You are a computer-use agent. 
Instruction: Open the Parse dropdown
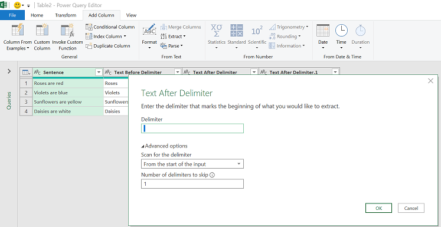(172, 46)
